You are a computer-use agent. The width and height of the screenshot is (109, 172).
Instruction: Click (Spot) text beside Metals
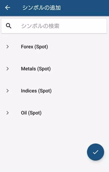44,69
